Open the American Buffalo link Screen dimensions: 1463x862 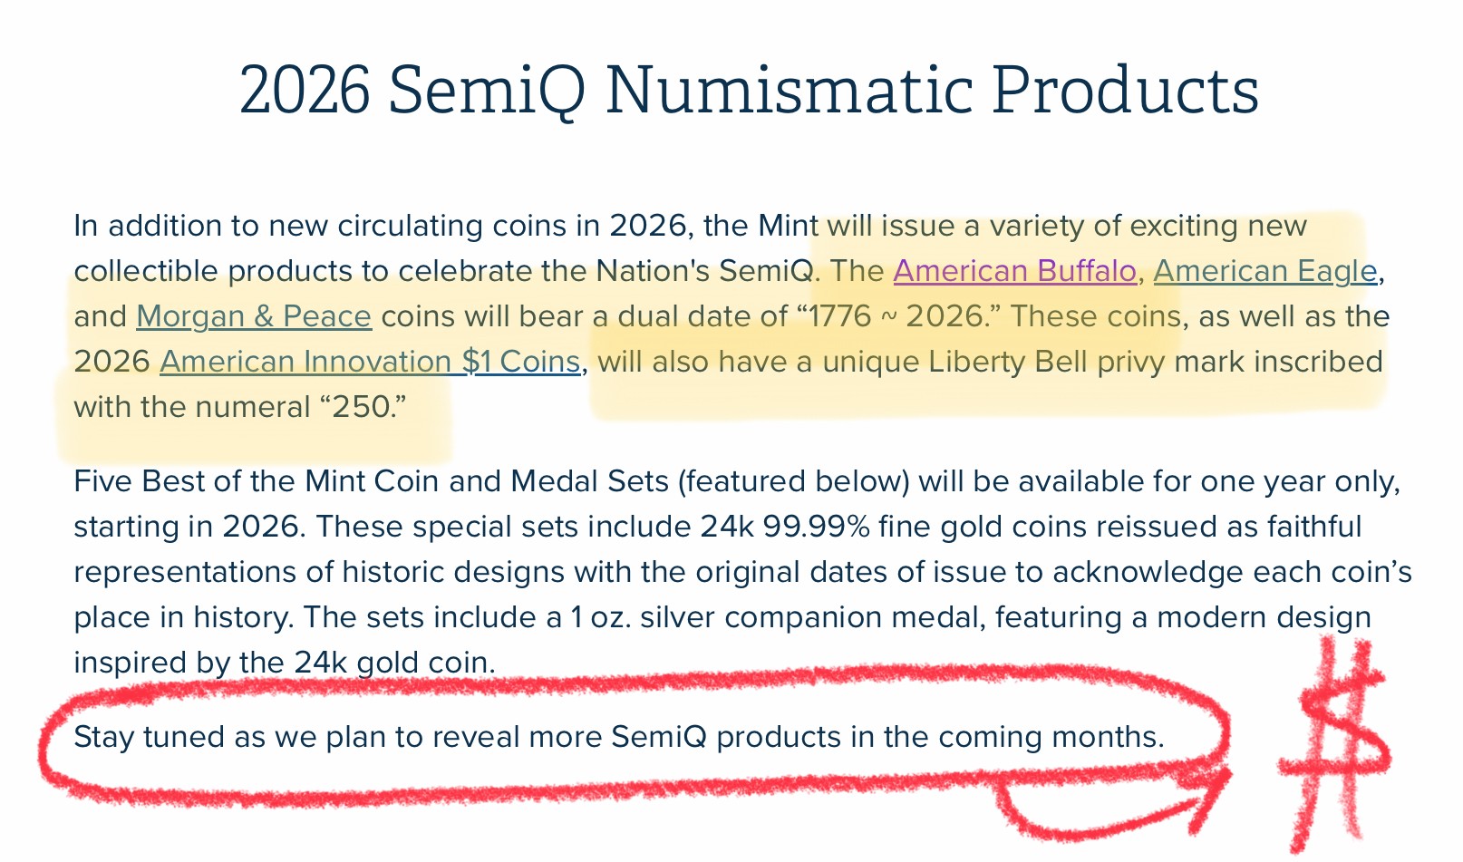point(1014,271)
